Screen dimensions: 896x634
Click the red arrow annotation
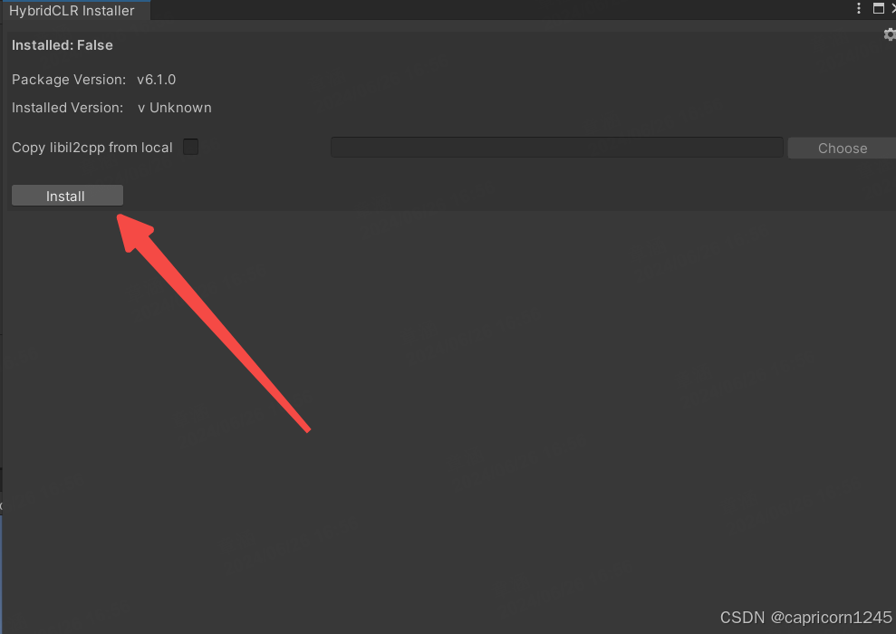point(213,322)
